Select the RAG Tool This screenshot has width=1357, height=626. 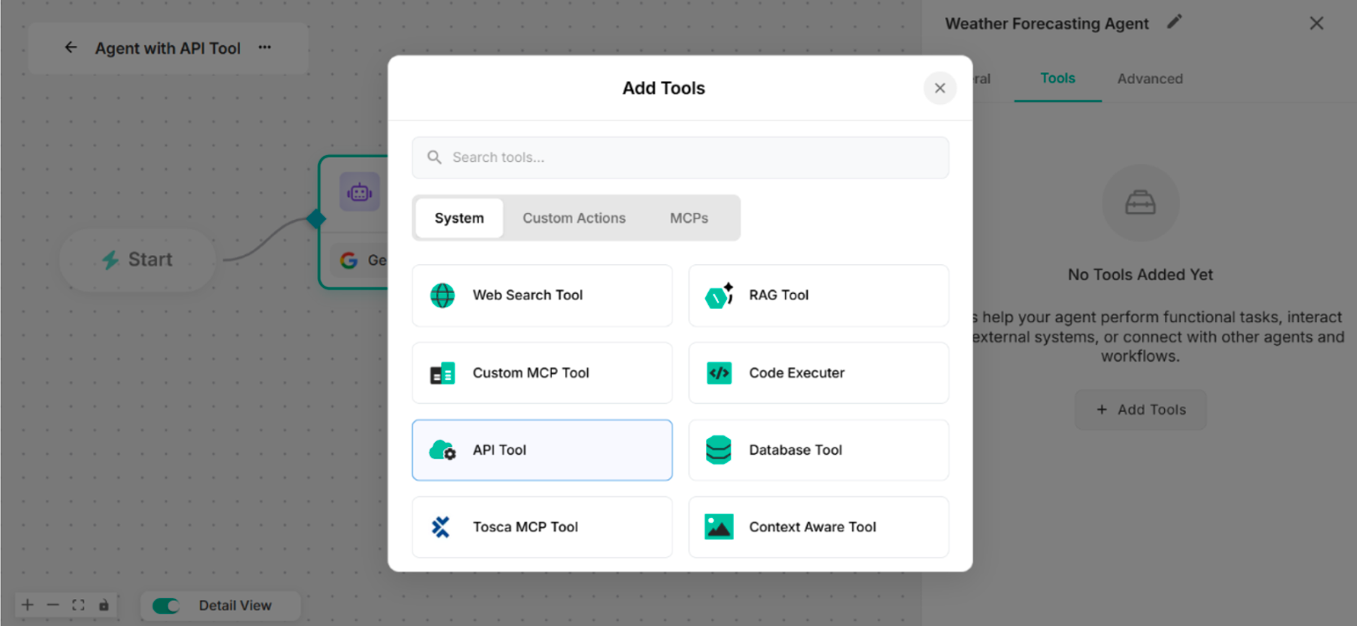[818, 295]
